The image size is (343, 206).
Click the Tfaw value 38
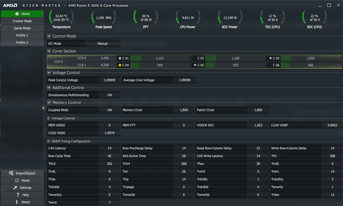coord(258,164)
